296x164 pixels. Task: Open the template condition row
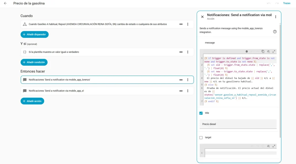pyautogui.click(x=107, y=52)
